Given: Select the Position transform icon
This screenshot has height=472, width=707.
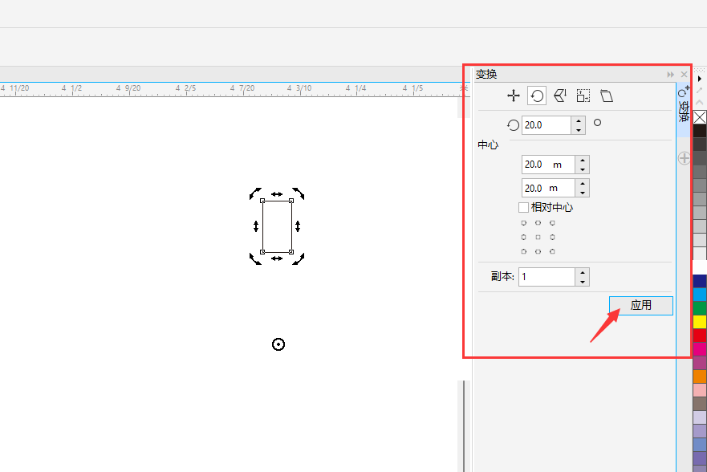Looking at the screenshot, I should [513, 96].
